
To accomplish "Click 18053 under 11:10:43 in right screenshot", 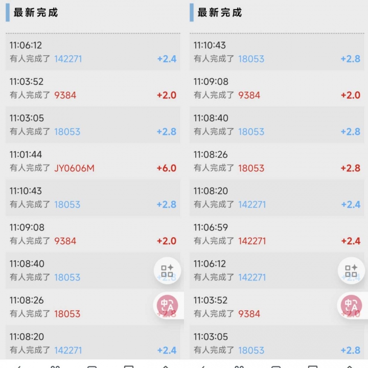I will [x=251, y=59].
